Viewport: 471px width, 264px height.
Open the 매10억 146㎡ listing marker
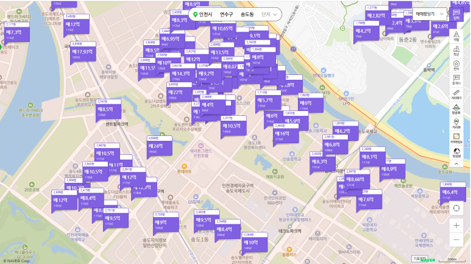coord(255,242)
